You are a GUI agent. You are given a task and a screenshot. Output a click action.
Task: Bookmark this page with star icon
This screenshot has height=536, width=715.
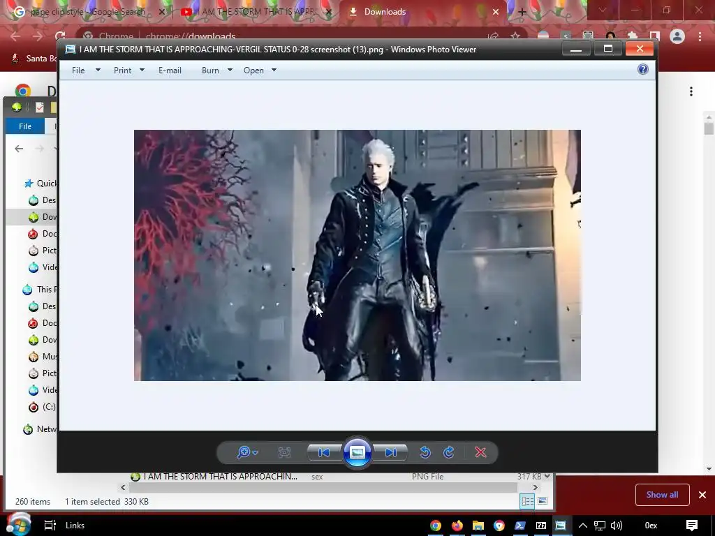[x=515, y=36]
